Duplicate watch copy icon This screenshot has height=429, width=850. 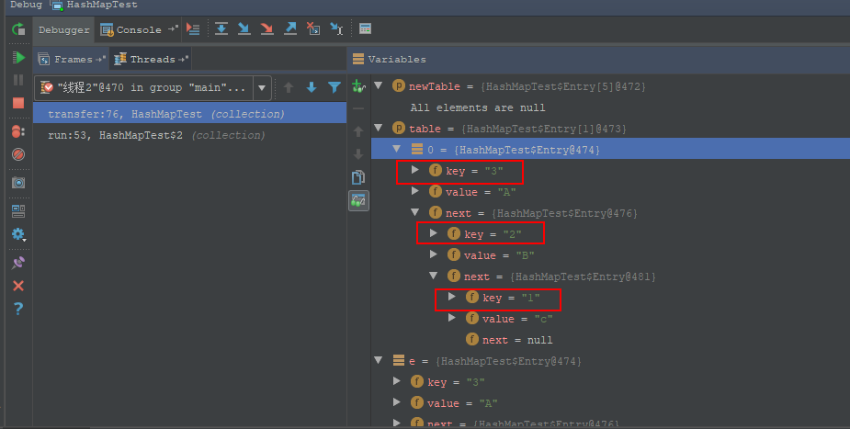click(x=358, y=177)
